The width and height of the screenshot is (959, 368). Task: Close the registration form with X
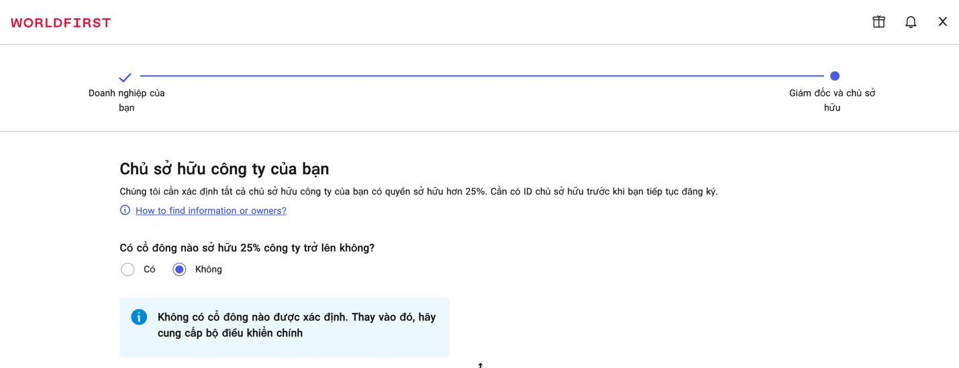(x=942, y=22)
